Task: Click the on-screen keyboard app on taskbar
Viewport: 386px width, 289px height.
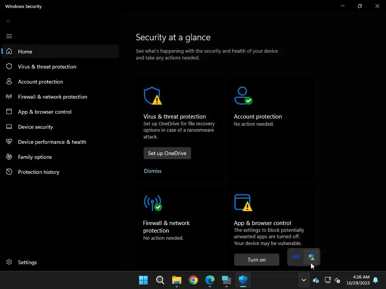Action: (227, 280)
